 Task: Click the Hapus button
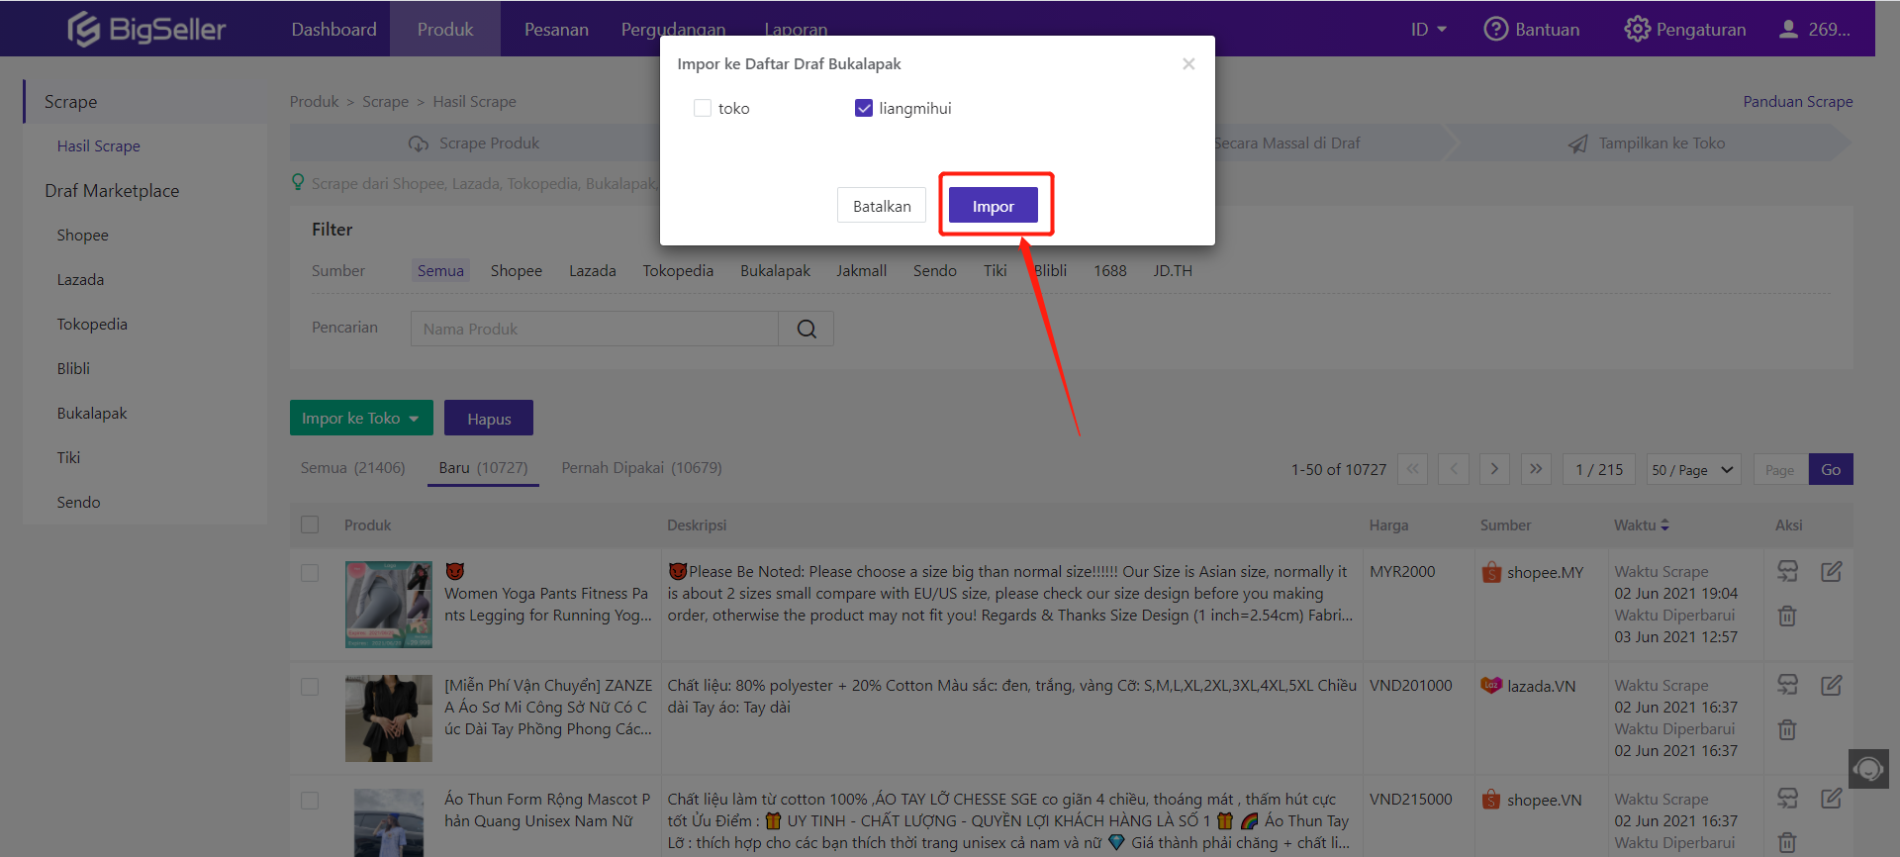point(489,418)
